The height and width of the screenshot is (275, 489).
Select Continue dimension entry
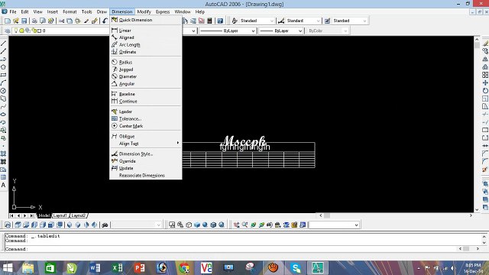(x=146, y=101)
